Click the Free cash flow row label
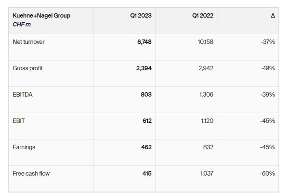 [30, 173]
